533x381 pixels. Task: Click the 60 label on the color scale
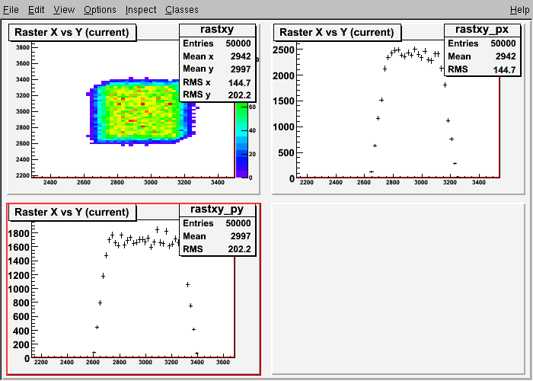coord(253,107)
